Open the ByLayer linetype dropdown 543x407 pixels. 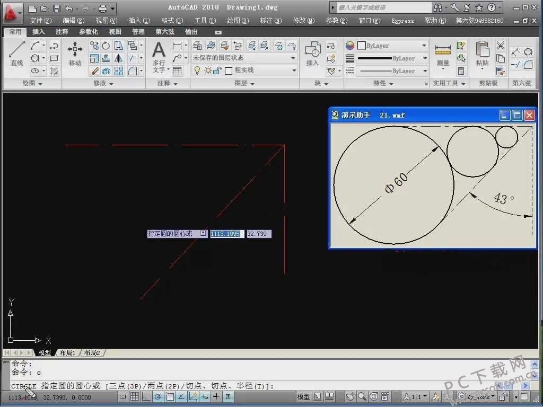[392, 71]
